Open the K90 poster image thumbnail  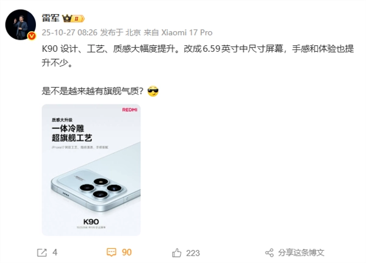(91, 170)
